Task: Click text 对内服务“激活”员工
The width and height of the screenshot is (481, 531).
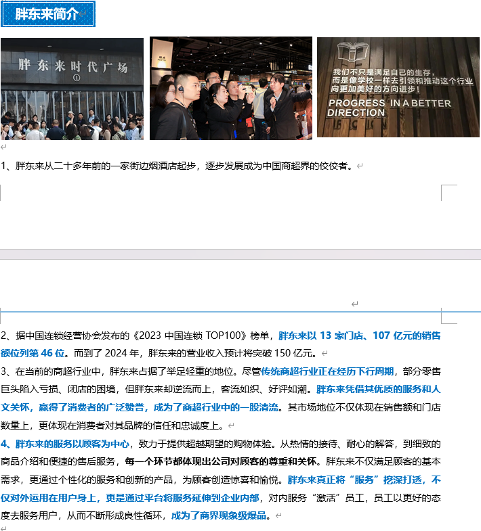Action: point(316,498)
